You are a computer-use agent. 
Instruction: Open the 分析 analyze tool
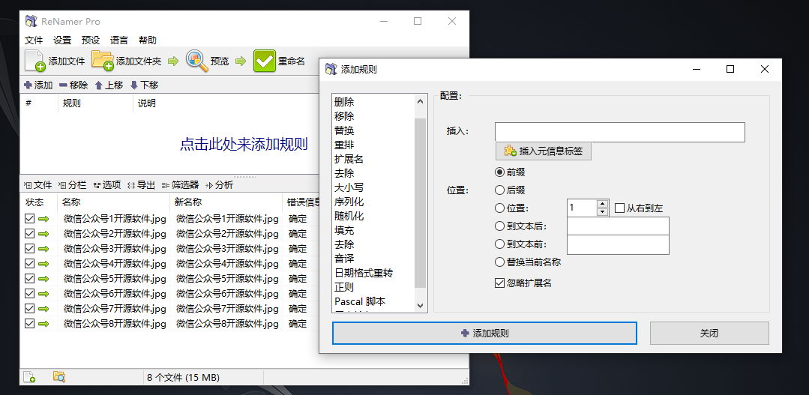(x=219, y=184)
